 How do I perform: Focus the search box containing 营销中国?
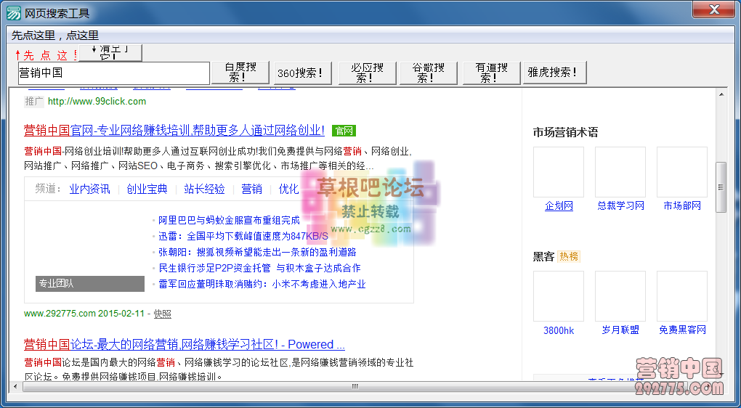(x=114, y=73)
